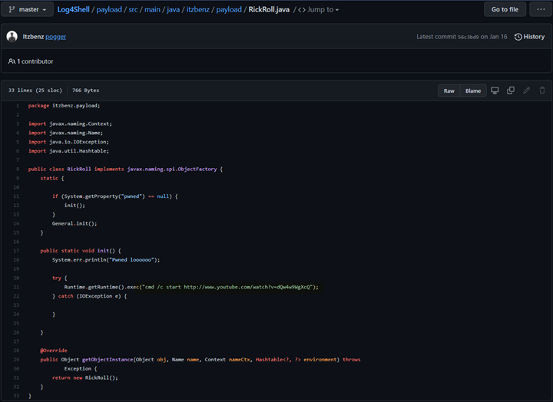Expand the Jump to dropdown

[x=319, y=9]
